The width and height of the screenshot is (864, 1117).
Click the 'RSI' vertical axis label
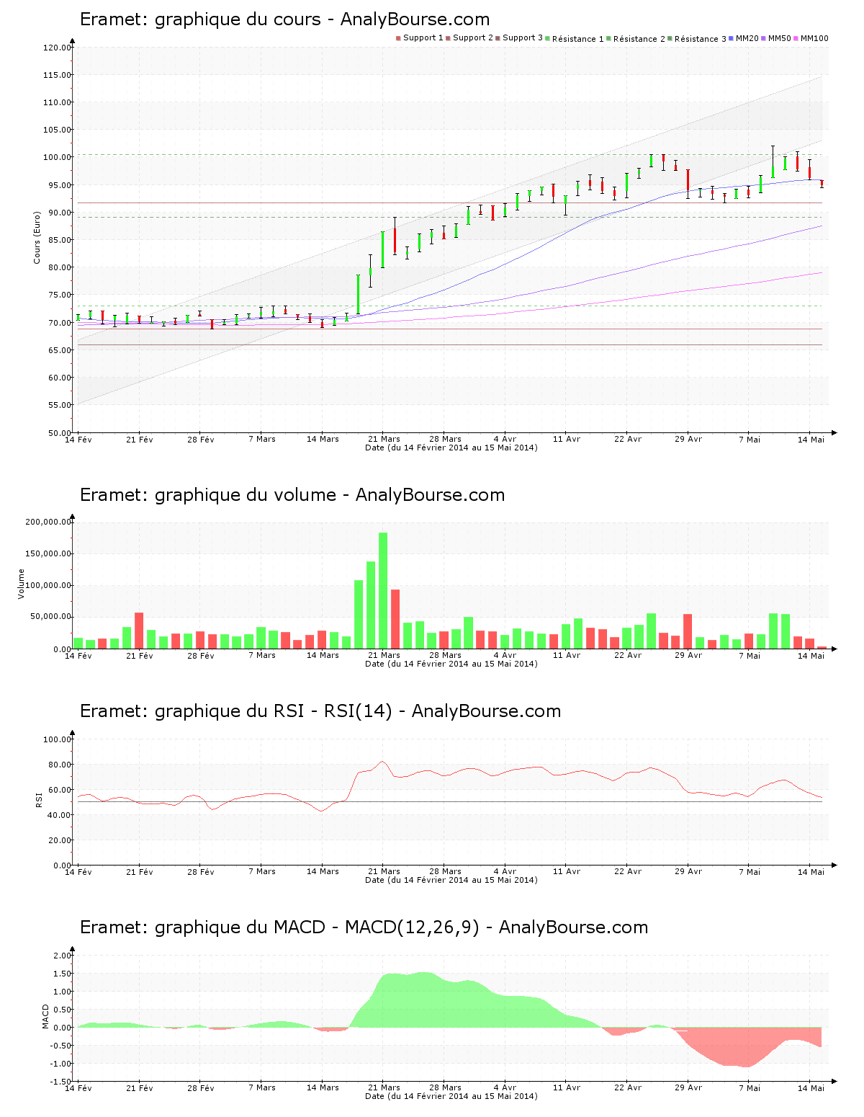(x=38, y=799)
